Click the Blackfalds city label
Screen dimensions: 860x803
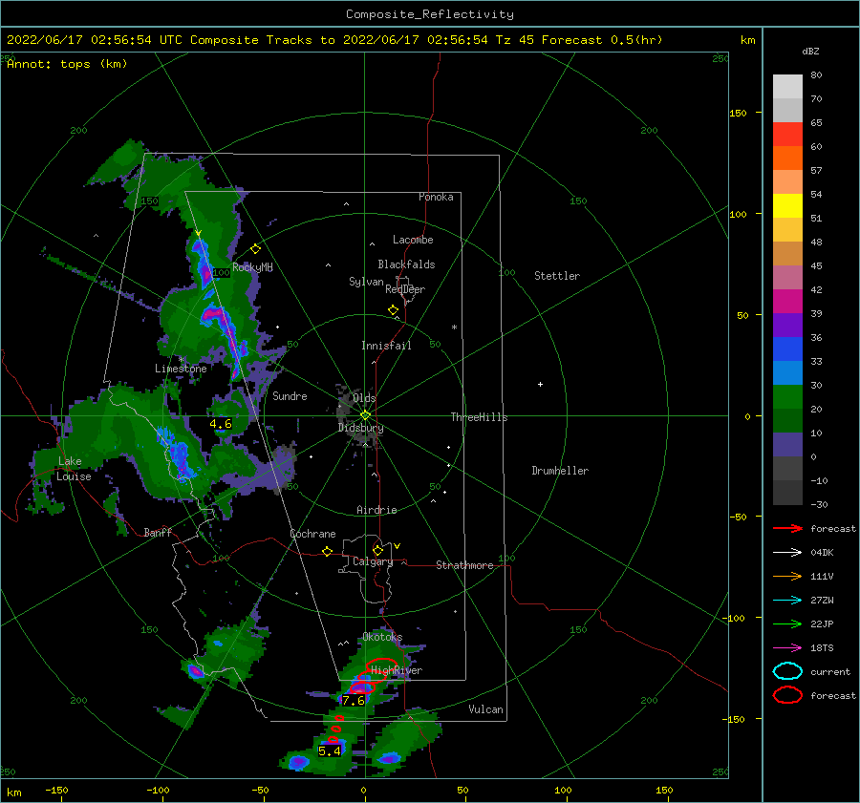(406, 264)
